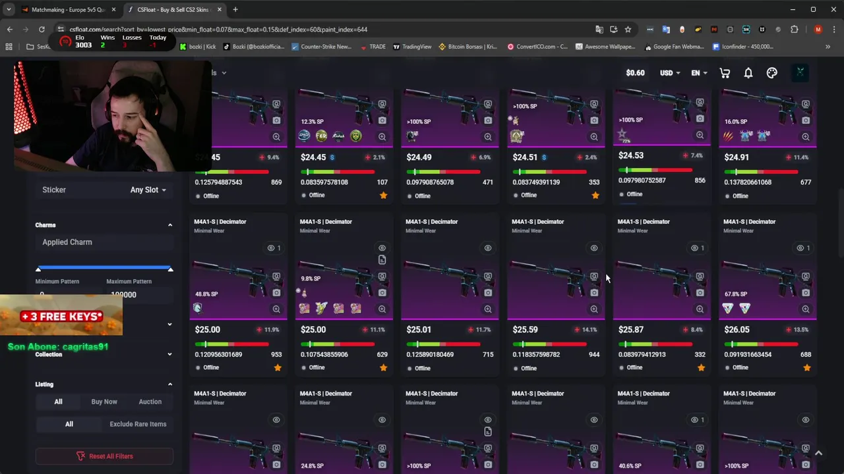Open the TradingView bookmark
This screenshot has width=844, height=474.
point(412,47)
